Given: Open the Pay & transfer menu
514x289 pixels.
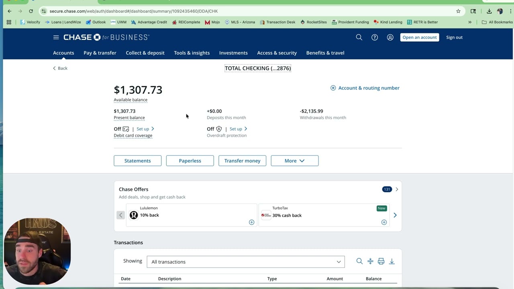Looking at the screenshot, I should (100, 53).
